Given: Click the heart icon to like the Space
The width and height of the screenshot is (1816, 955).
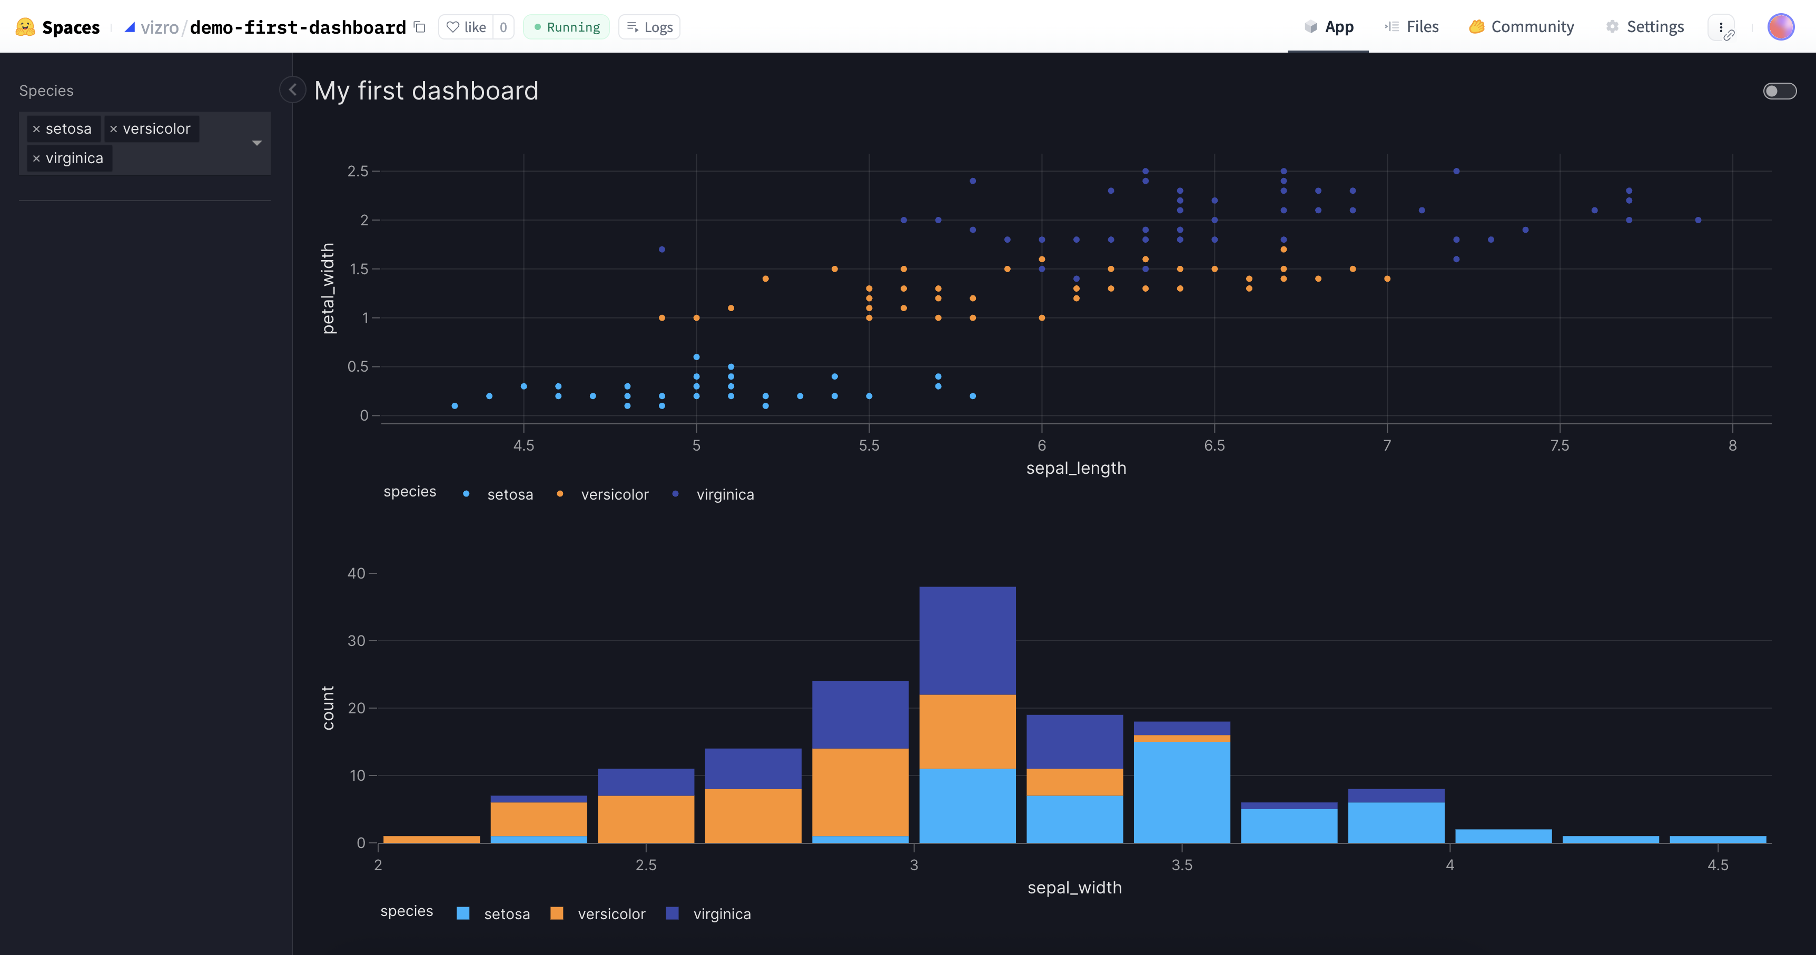Looking at the screenshot, I should pos(455,27).
